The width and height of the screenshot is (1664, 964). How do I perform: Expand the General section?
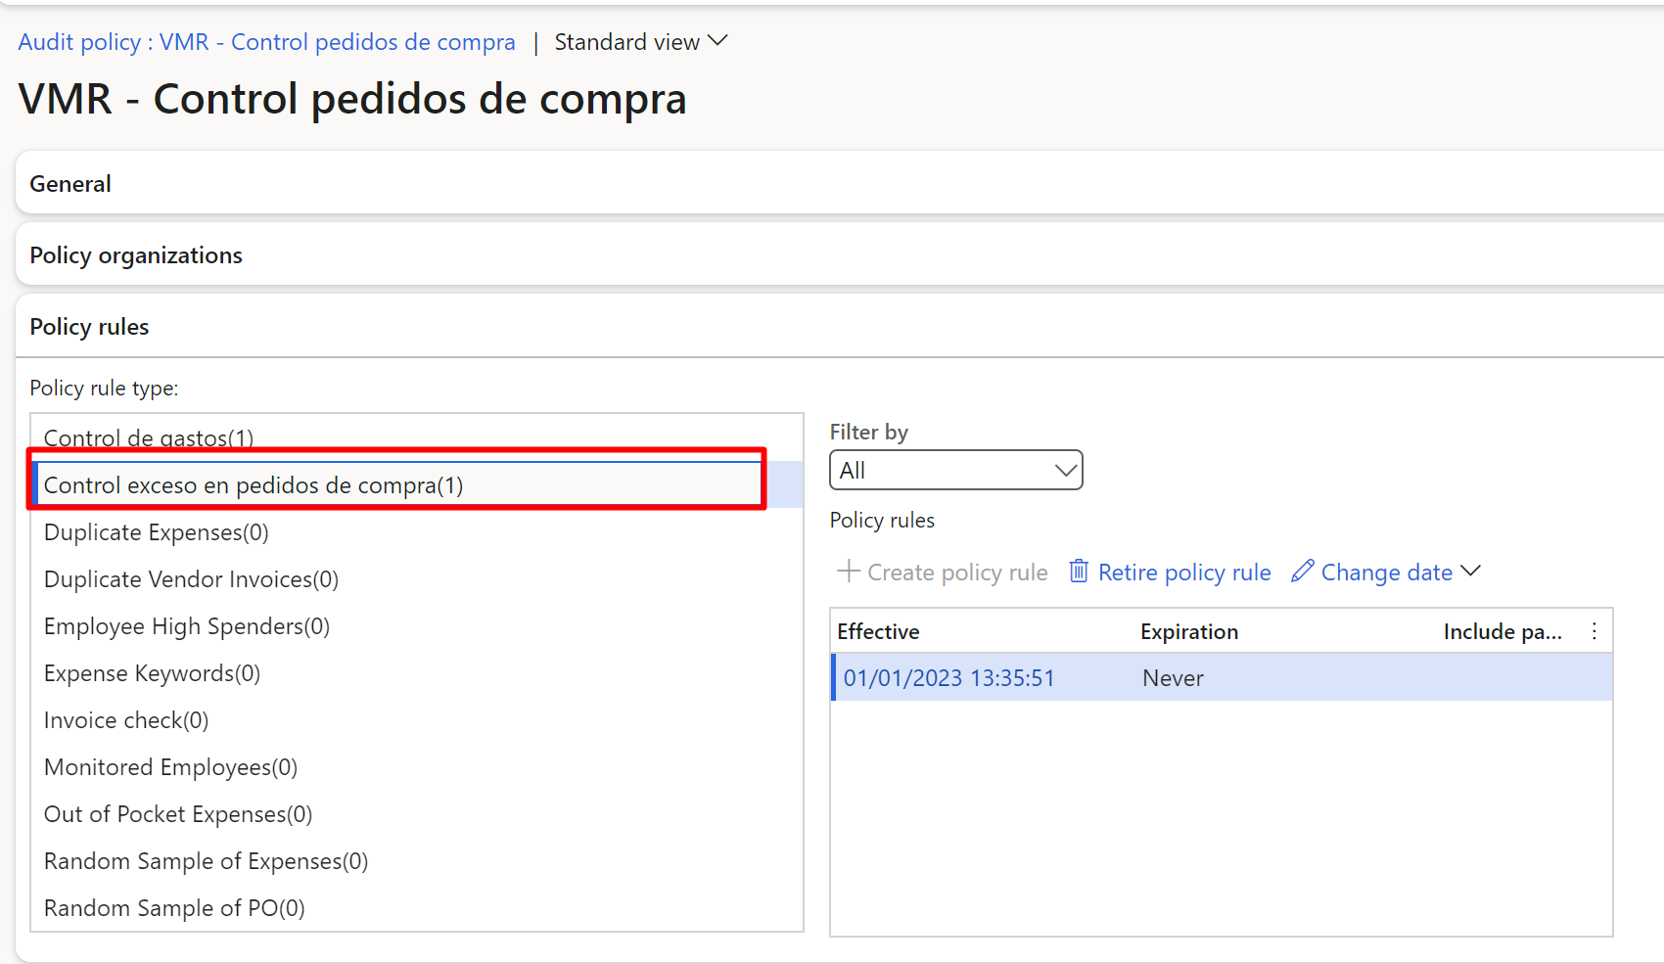point(840,183)
